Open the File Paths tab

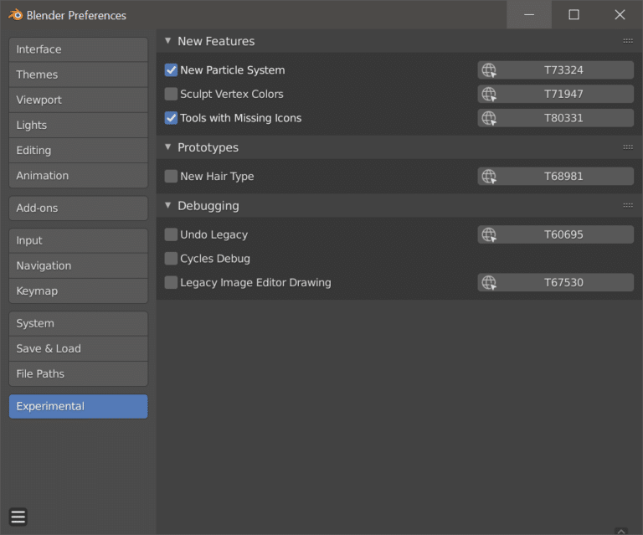[x=79, y=374]
